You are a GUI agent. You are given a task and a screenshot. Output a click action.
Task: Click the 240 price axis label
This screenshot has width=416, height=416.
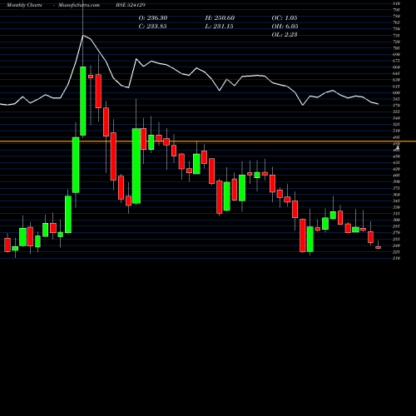click(396, 245)
